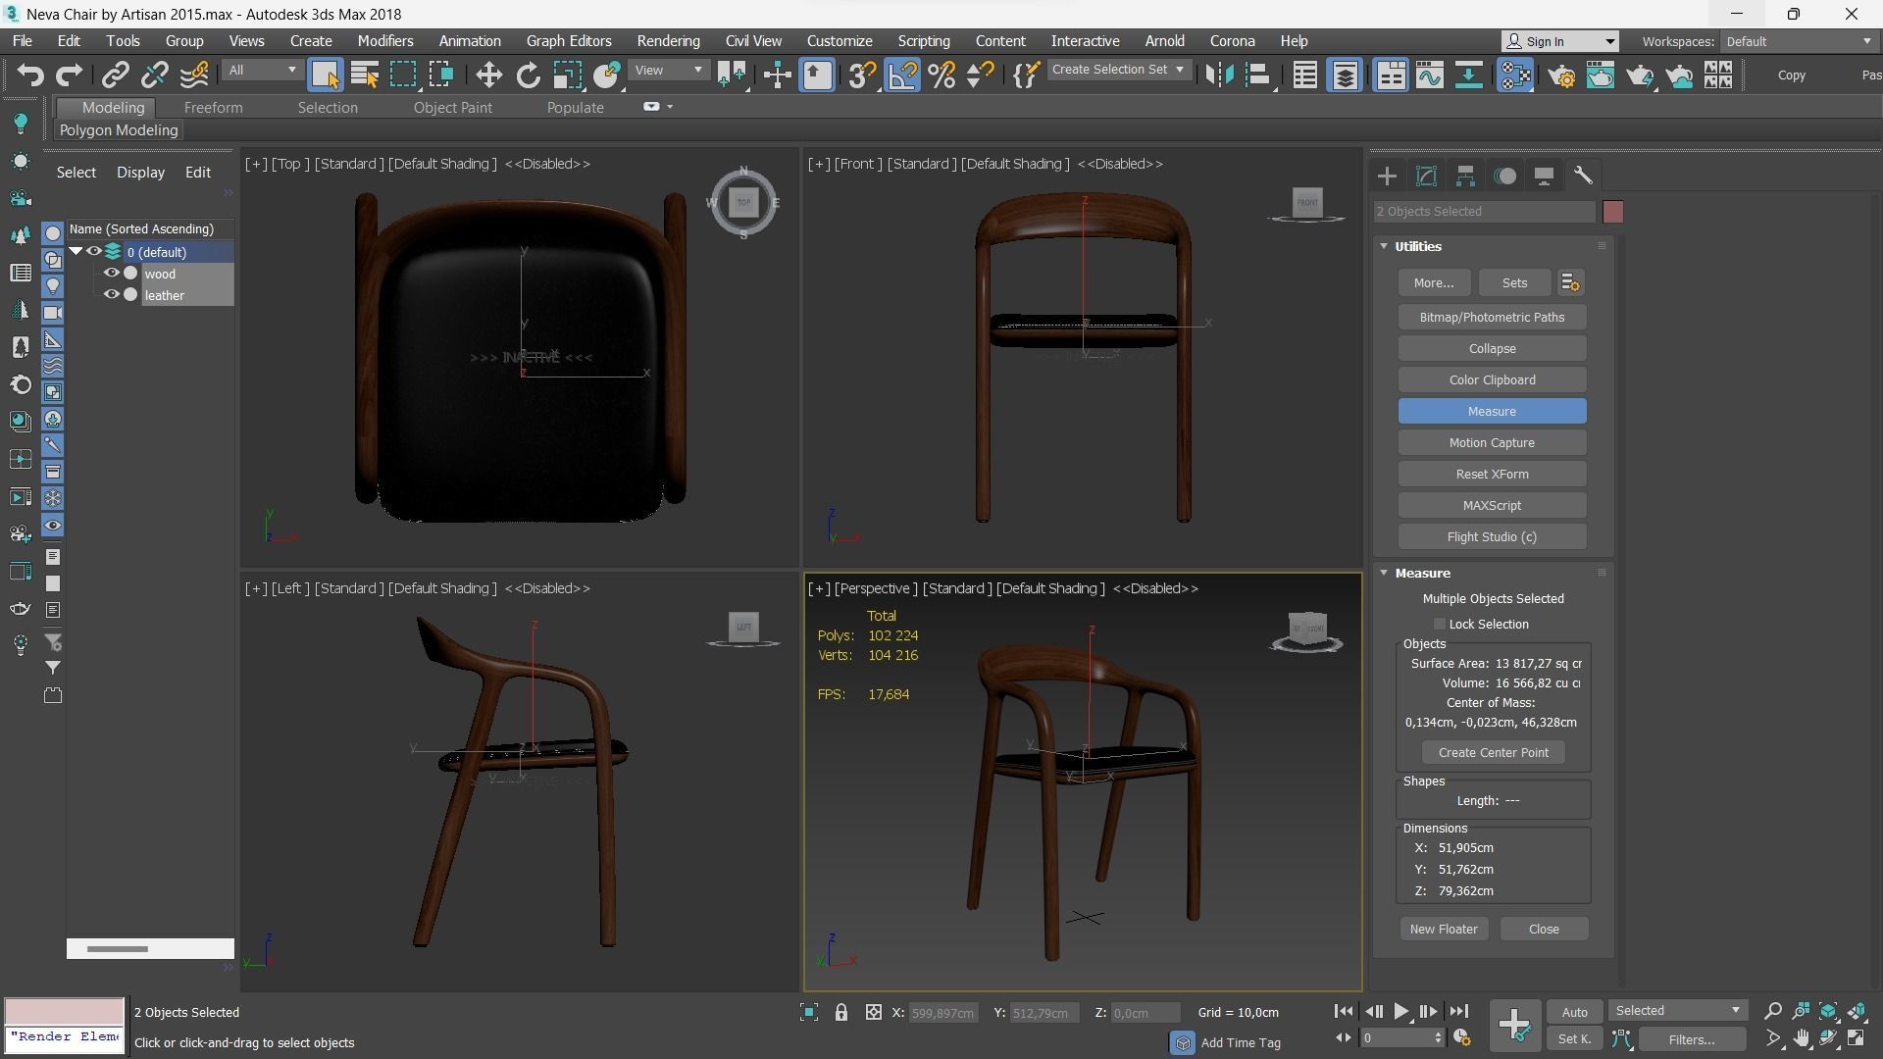Open the View reference coordinate dropdown
Image resolution: width=1883 pixels, height=1059 pixels.
669,70
